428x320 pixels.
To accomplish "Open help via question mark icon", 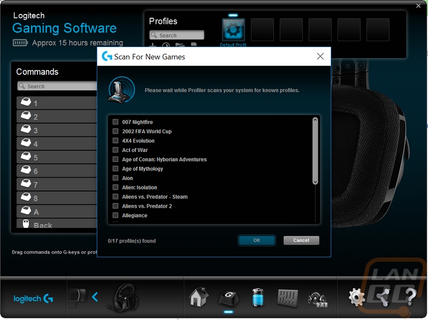I will (410, 296).
